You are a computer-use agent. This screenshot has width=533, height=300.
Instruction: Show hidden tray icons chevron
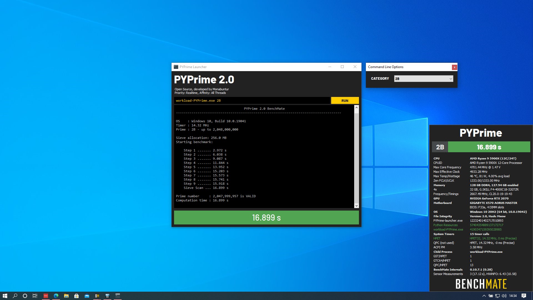pos(484,296)
